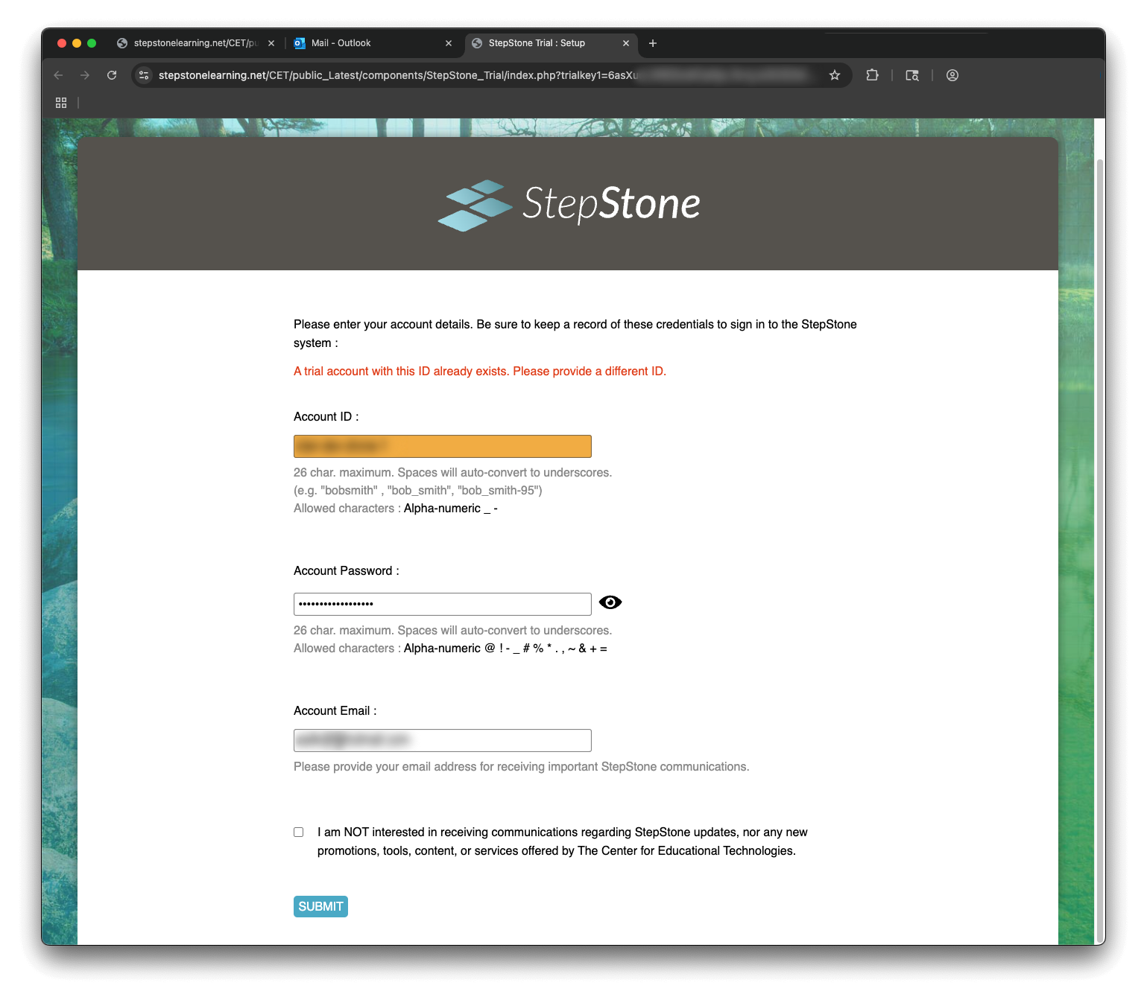The width and height of the screenshot is (1147, 1000).
Task: Open the apps grid in bookmarks bar
Action: point(61,103)
